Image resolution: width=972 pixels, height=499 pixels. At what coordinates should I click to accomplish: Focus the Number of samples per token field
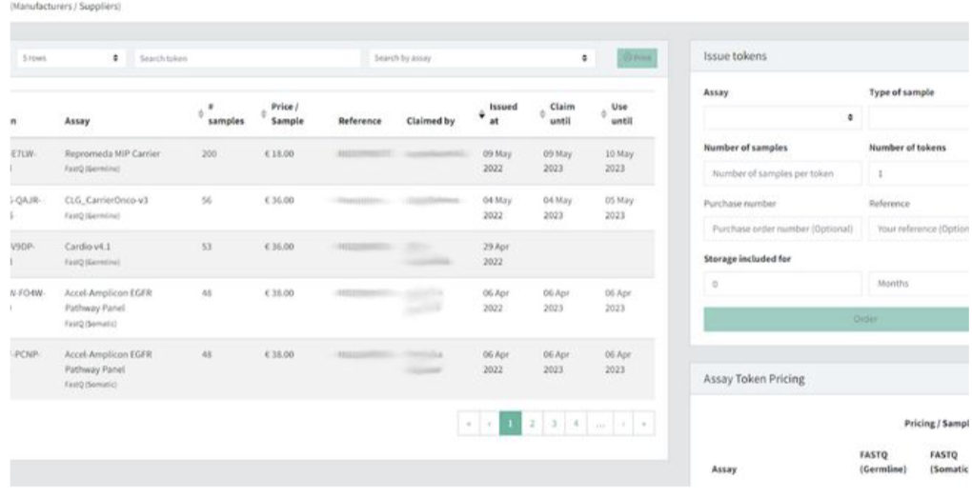click(782, 173)
